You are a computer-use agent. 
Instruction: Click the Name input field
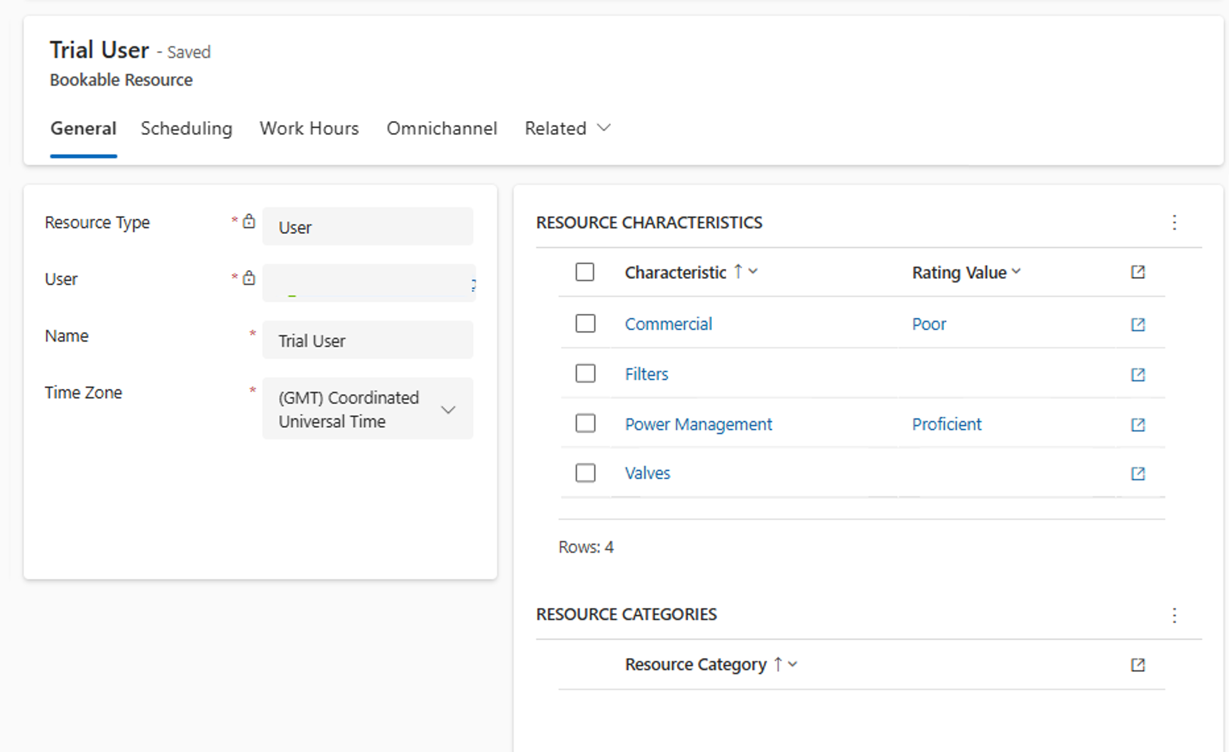(368, 340)
